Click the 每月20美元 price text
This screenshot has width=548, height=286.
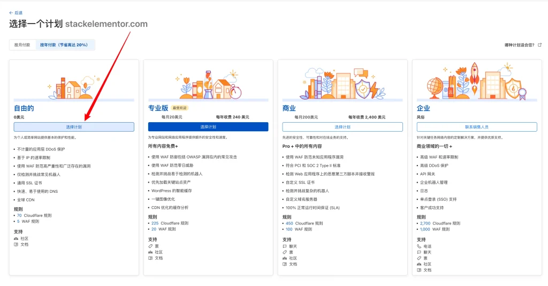pos(172,117)
